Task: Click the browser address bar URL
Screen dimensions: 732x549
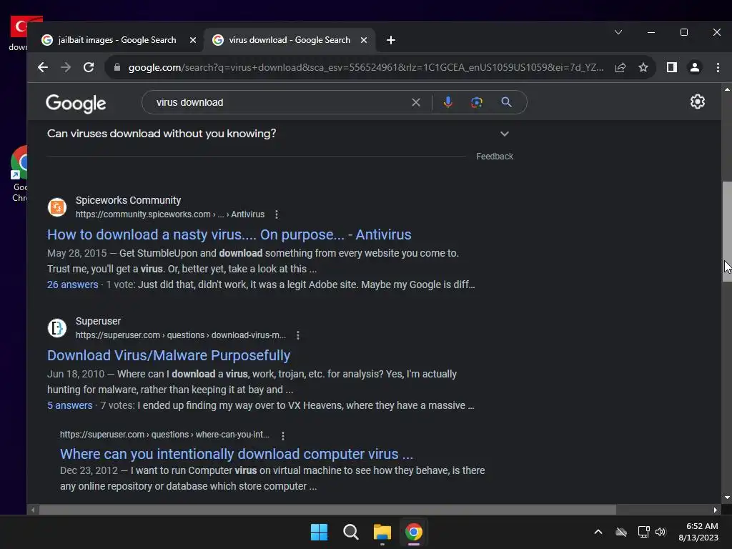Action: [365, 67]
